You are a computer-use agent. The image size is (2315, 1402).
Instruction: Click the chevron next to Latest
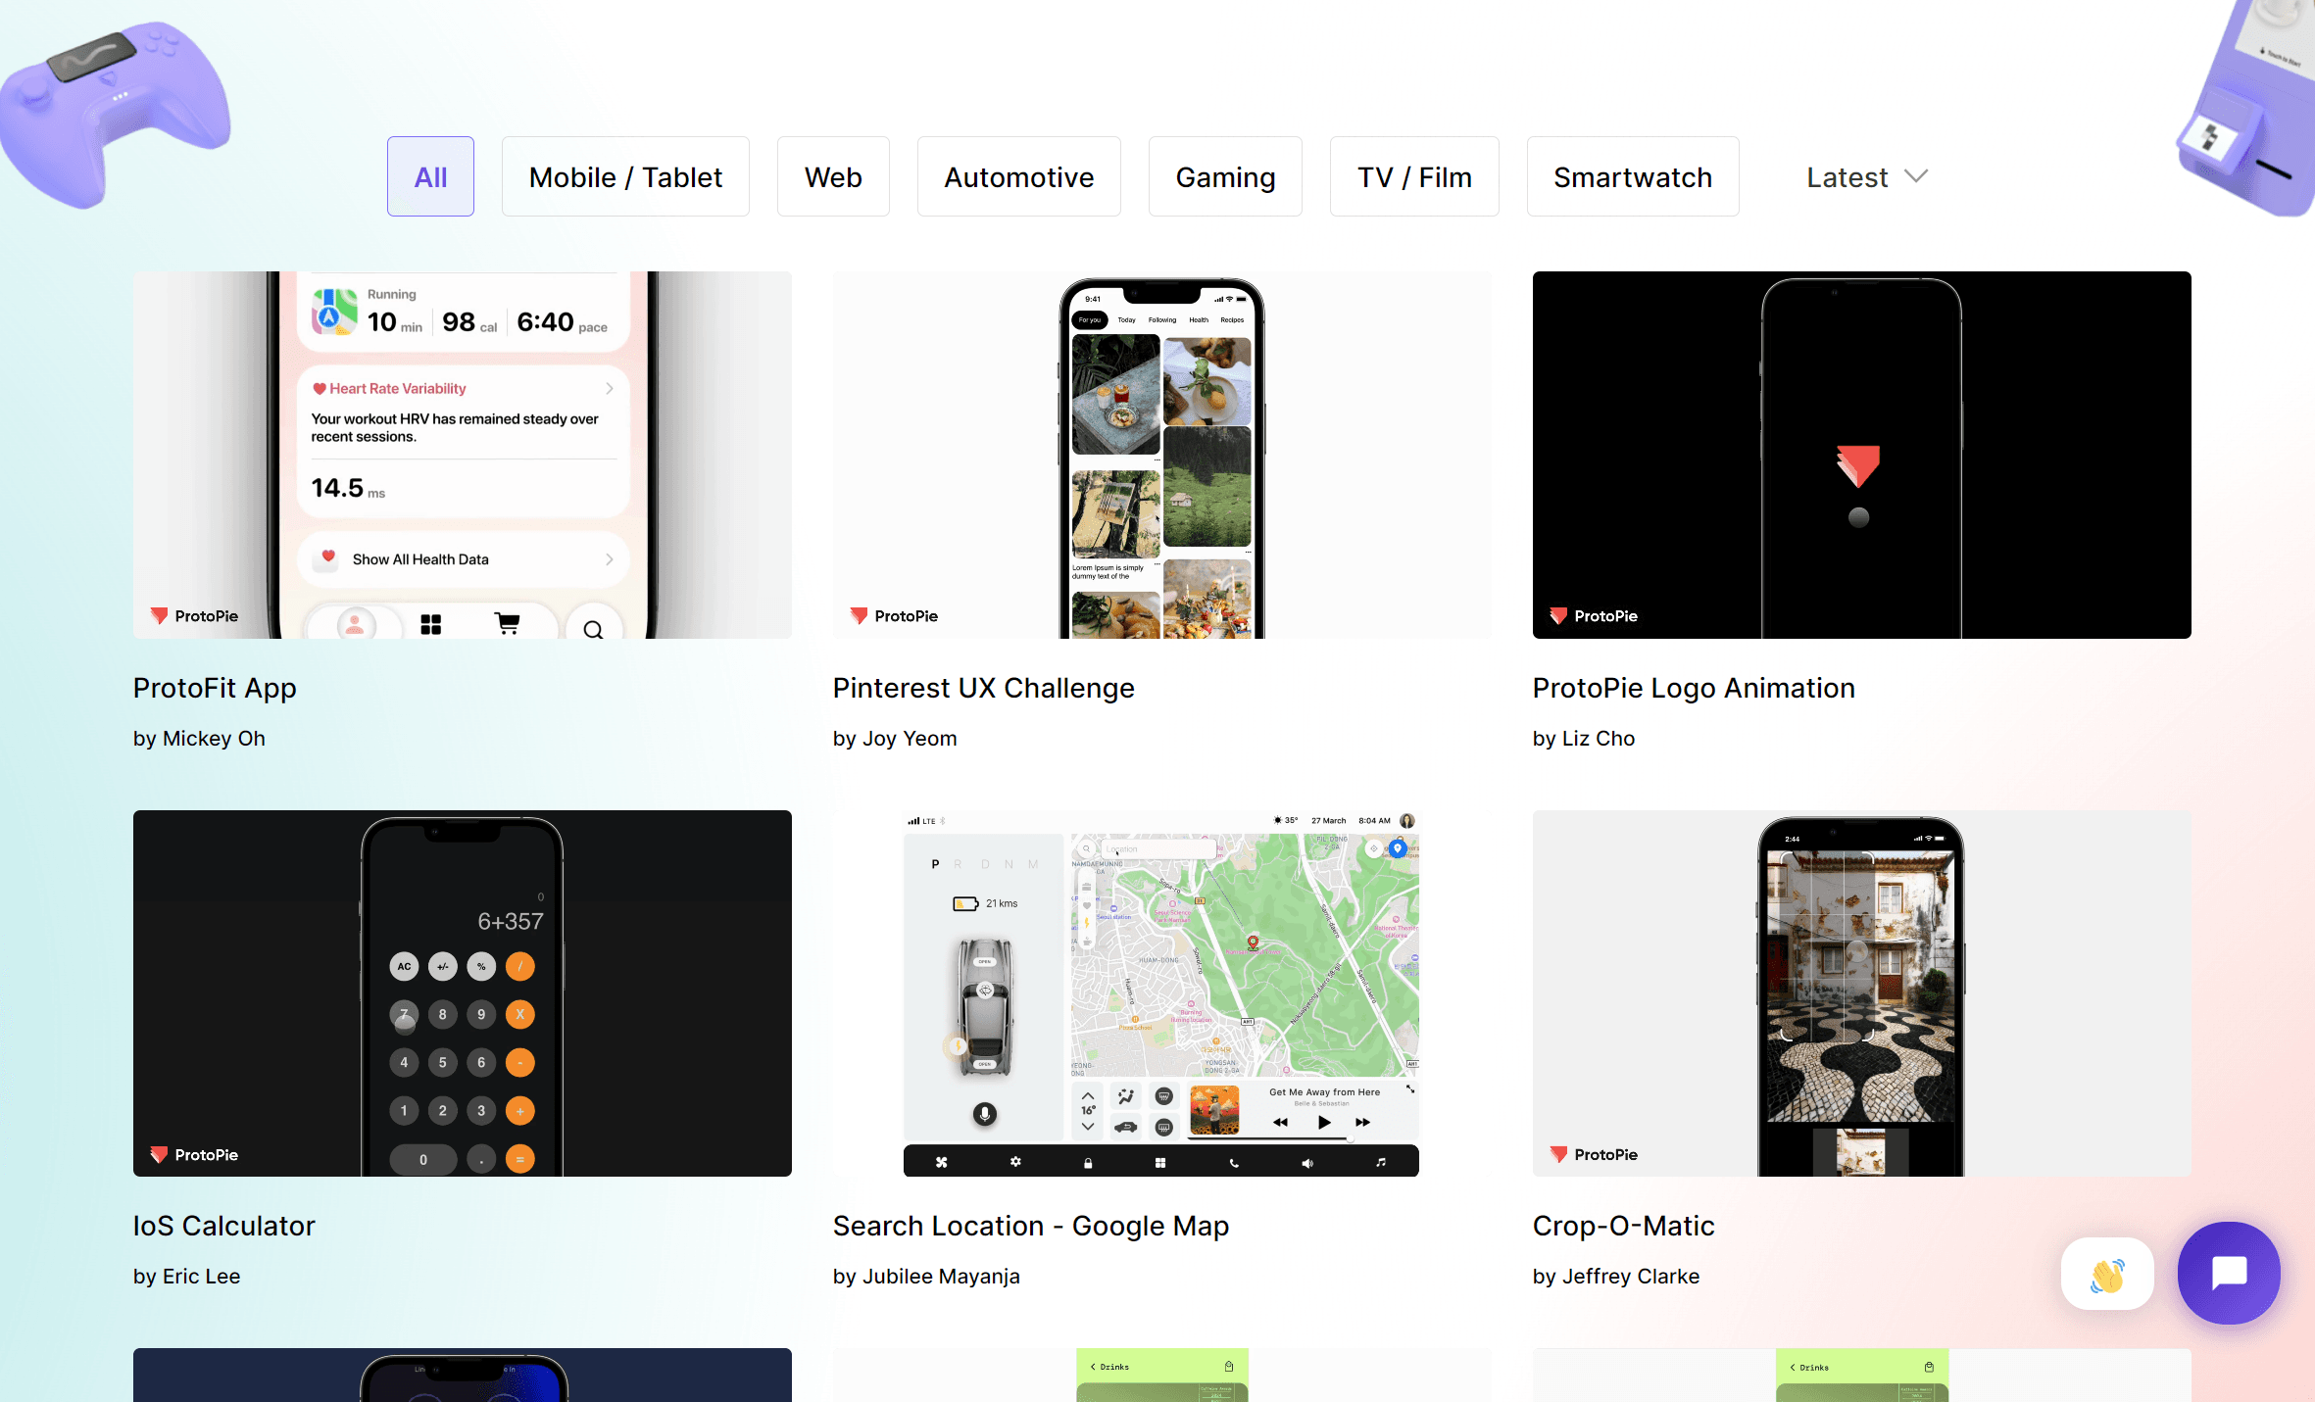(x=1916, y=177)
